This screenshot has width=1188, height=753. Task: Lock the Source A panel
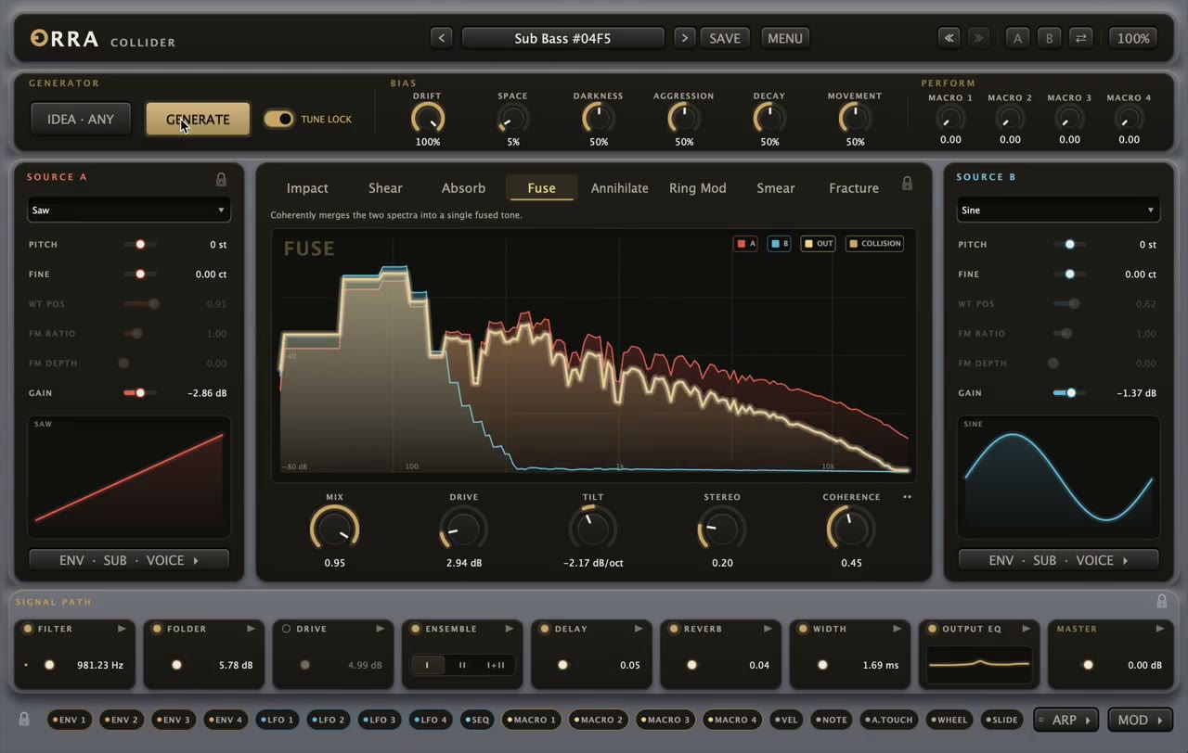tap(221, 180)
